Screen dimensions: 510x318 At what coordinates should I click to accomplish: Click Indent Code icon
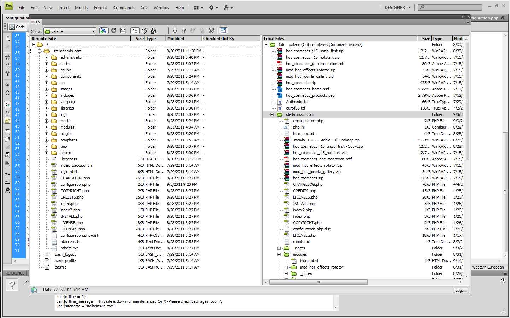(x=7, y=174)
